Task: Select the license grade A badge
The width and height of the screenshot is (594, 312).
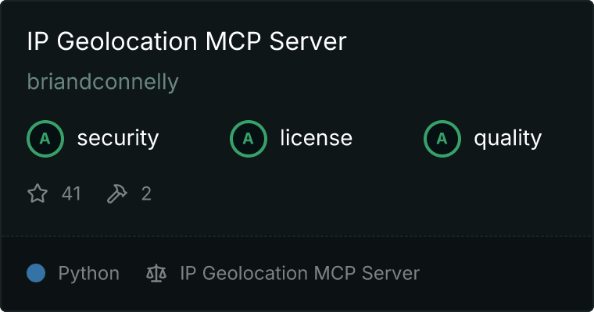Action: pos(248,139)
